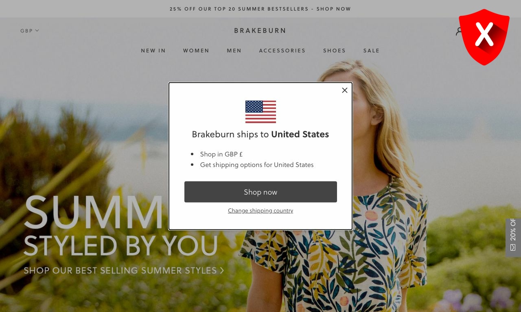
Task: Open the Accessories category
Action: pos(282,51)
